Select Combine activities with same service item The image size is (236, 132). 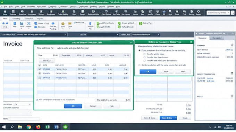140,65
